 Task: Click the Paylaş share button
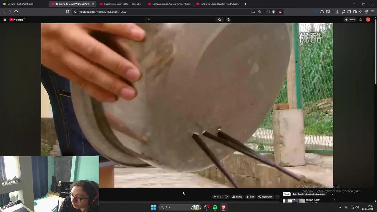tap(237, 197)
